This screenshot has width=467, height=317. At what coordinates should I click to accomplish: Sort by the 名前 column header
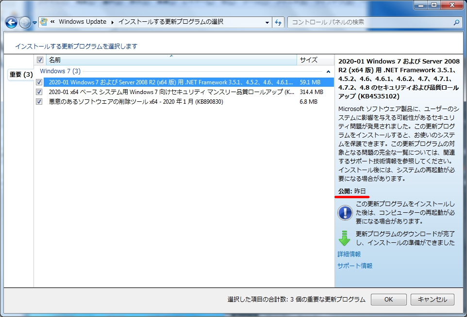(x=170, y=60)
